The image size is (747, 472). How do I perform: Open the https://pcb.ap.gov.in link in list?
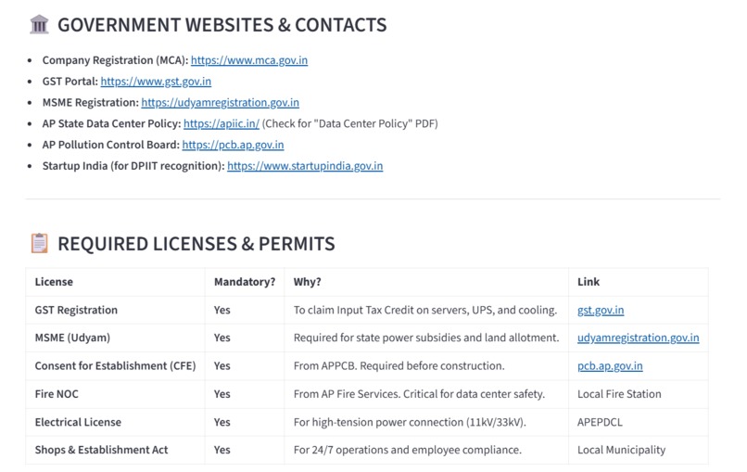tap(233, 145)
